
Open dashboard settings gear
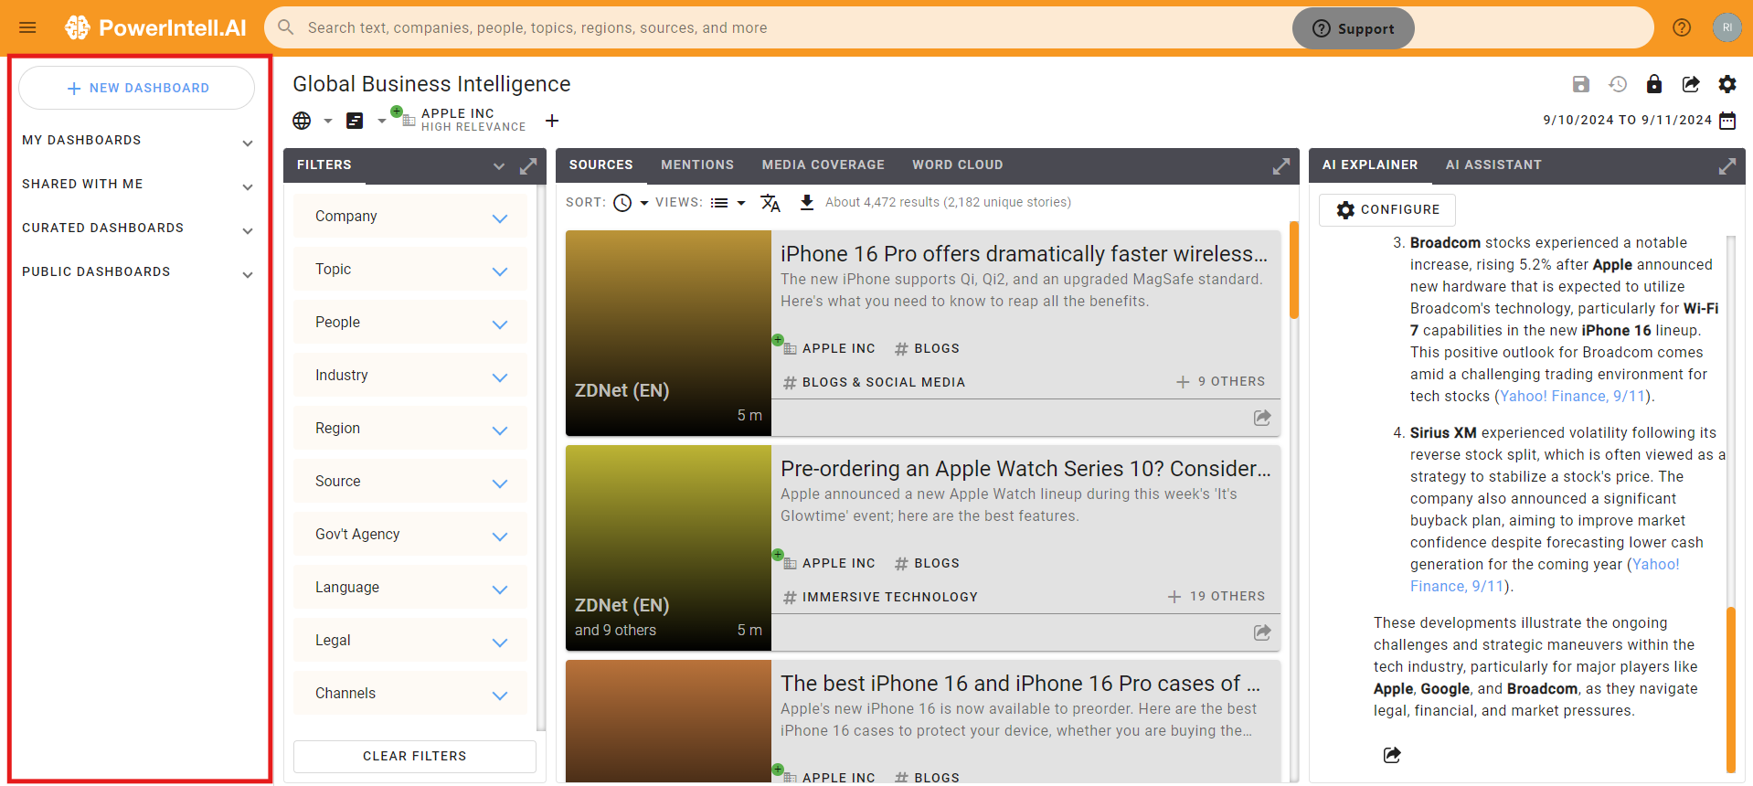pyautogui.click(x=1727, y=84)
